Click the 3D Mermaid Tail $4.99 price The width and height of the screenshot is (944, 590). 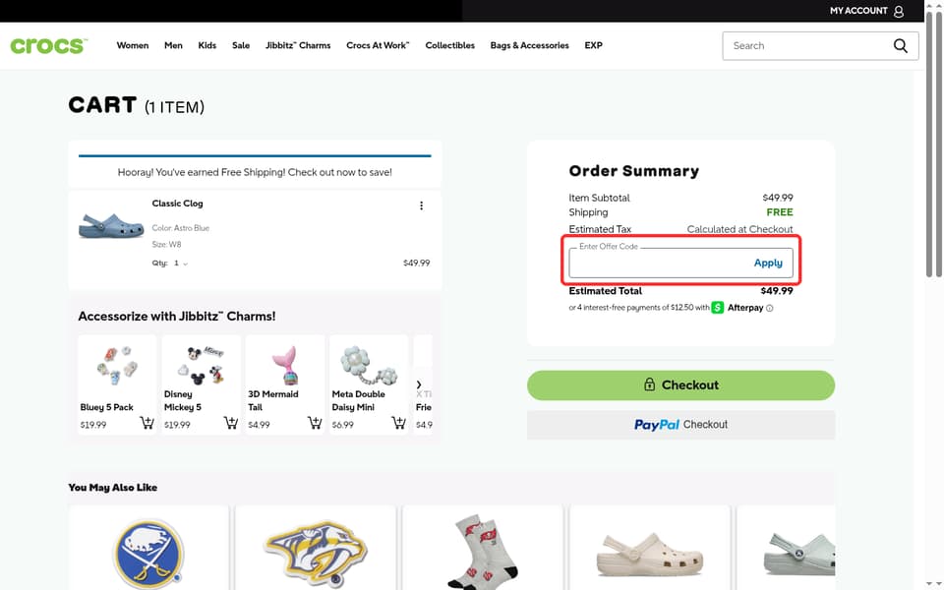[x=259, y=425]
